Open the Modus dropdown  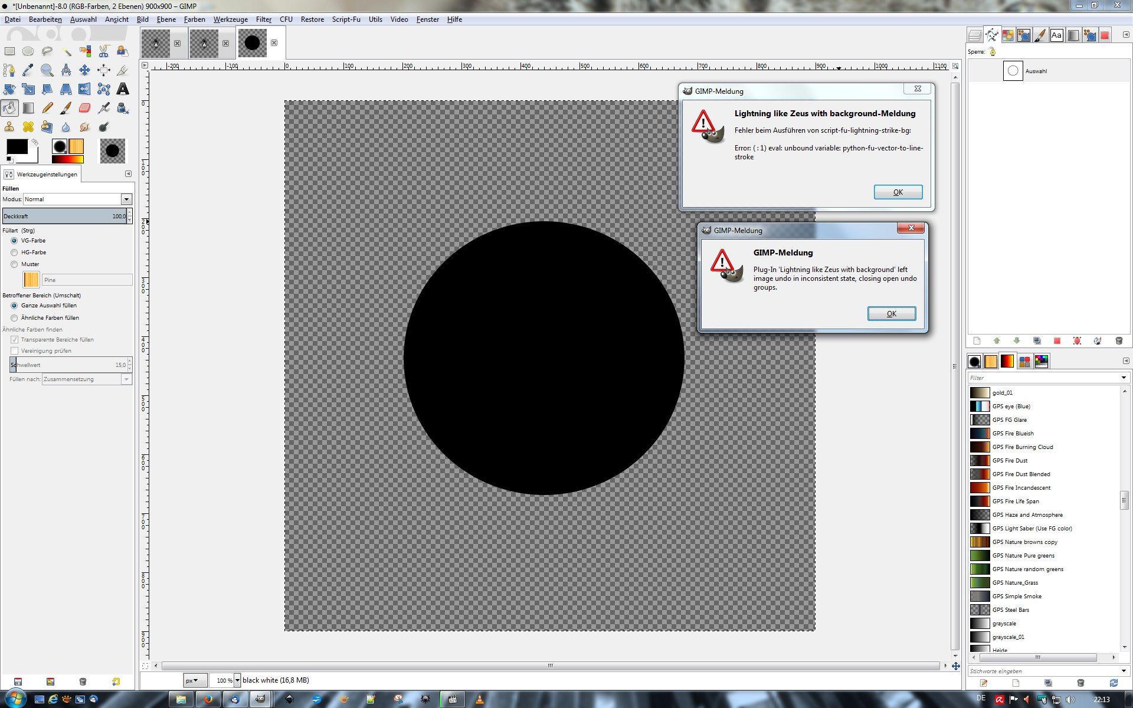pyautogui.click(x=126, y=199)
